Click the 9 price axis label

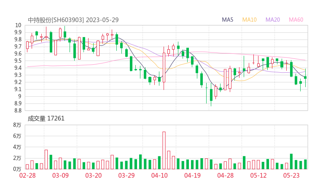coord(19,96)
